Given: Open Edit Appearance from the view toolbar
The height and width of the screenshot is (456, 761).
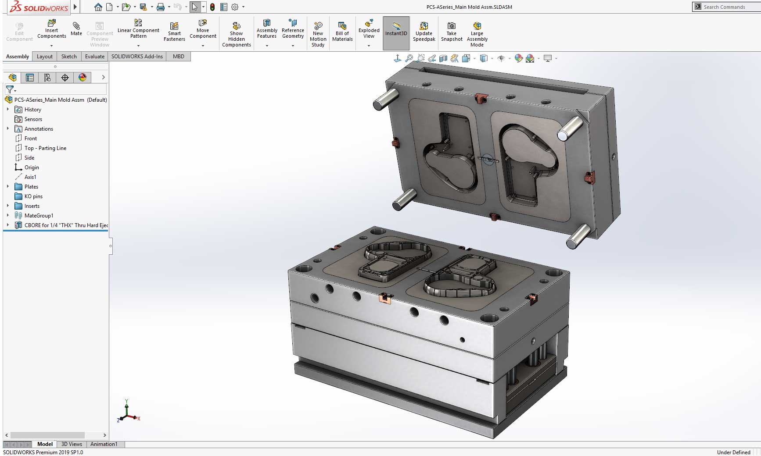Looking at the screenshot, I should click(518, 57).
